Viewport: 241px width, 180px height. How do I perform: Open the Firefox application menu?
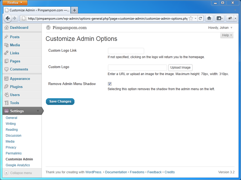tap(15, 3)
